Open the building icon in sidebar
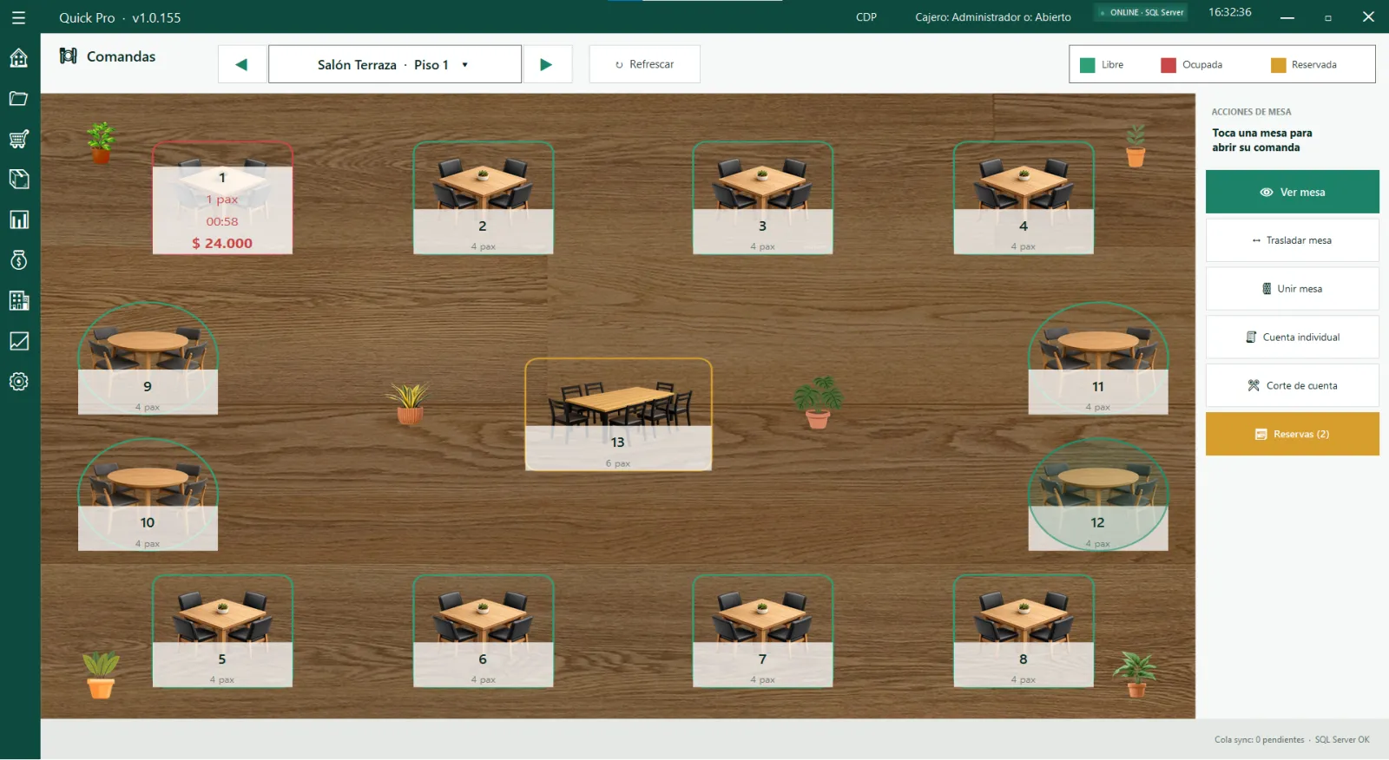The height and width of the screenshot is (760, 1389). pos(18,301)
